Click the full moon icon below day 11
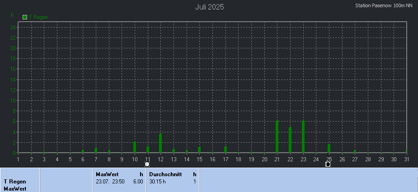Screen dimensions: 418x192 click(147, 164)
